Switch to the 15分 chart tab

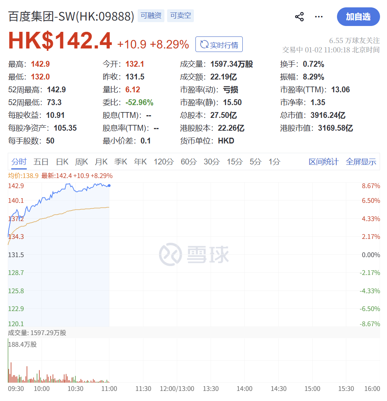click(235, 162)
